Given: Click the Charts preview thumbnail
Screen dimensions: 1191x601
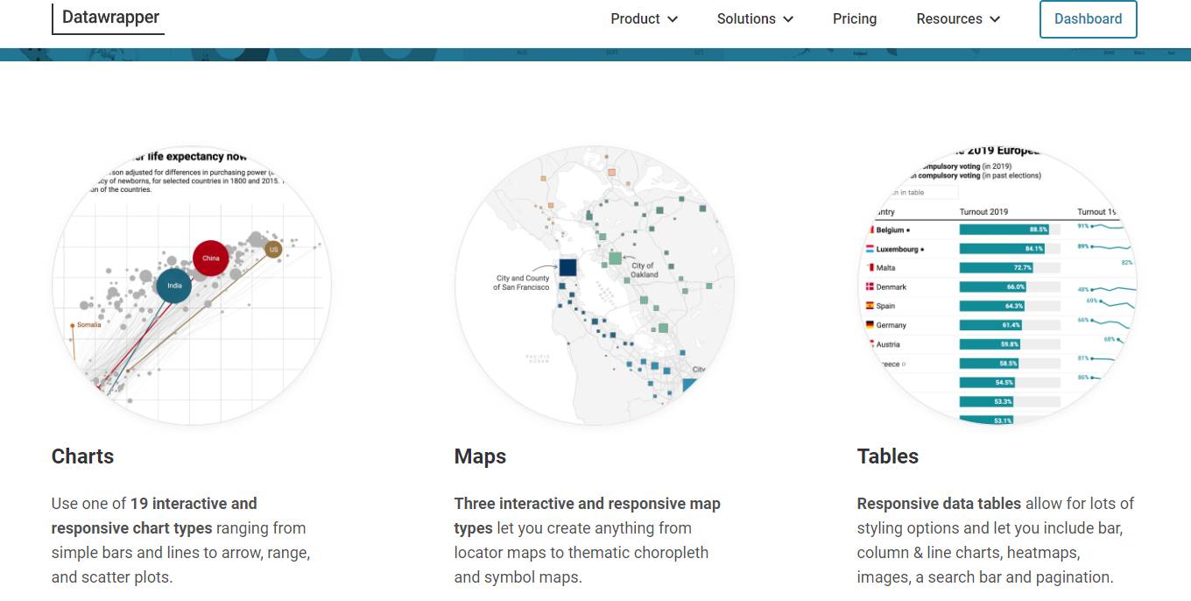Looking at the screenshot, I should (192, 286).
